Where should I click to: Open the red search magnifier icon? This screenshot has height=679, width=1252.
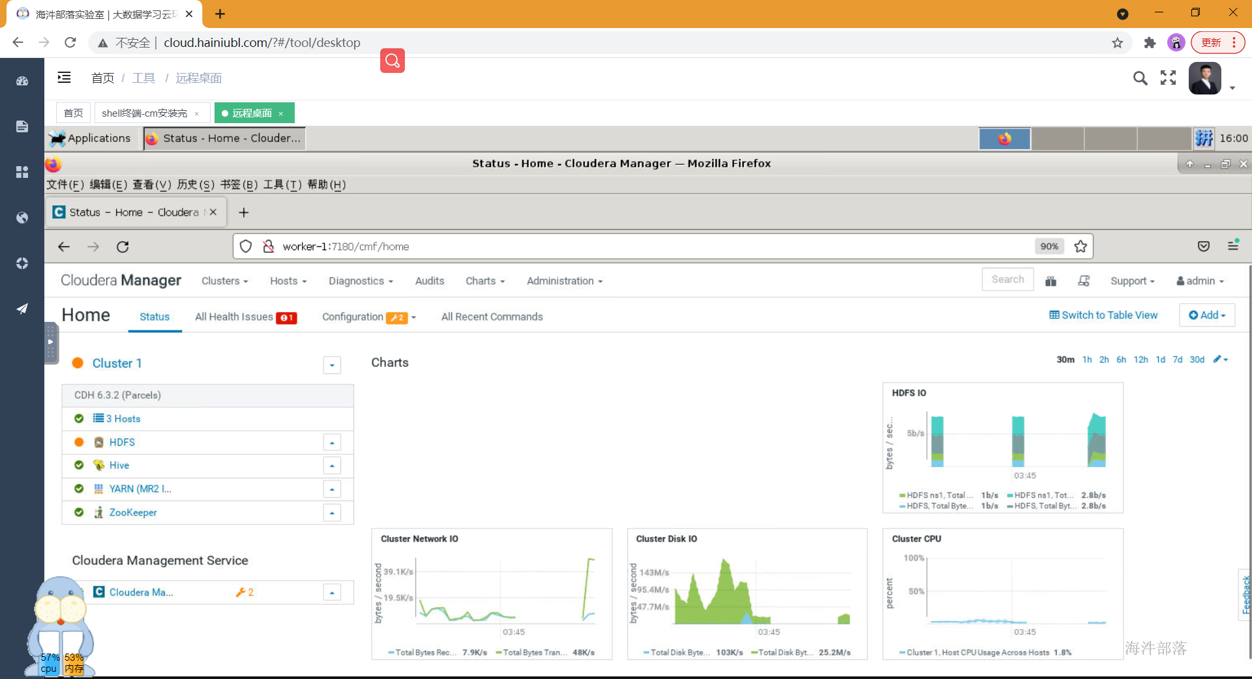[x=393, y=61]
